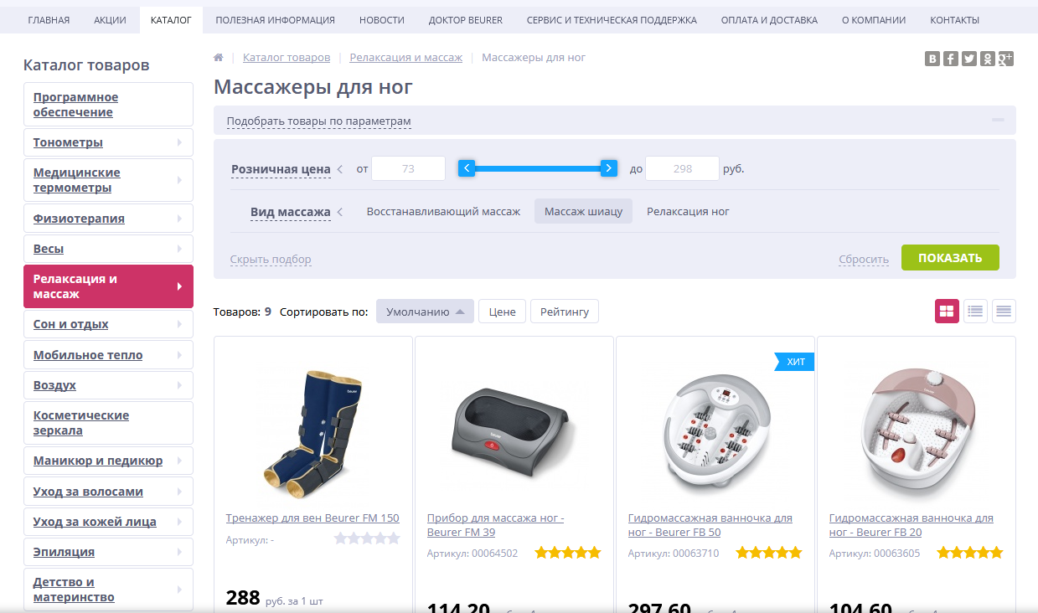The height and width of the screenshot is (613, 1038).
Task: Focus minimum price field showing 73
Action: pos(408,168)
